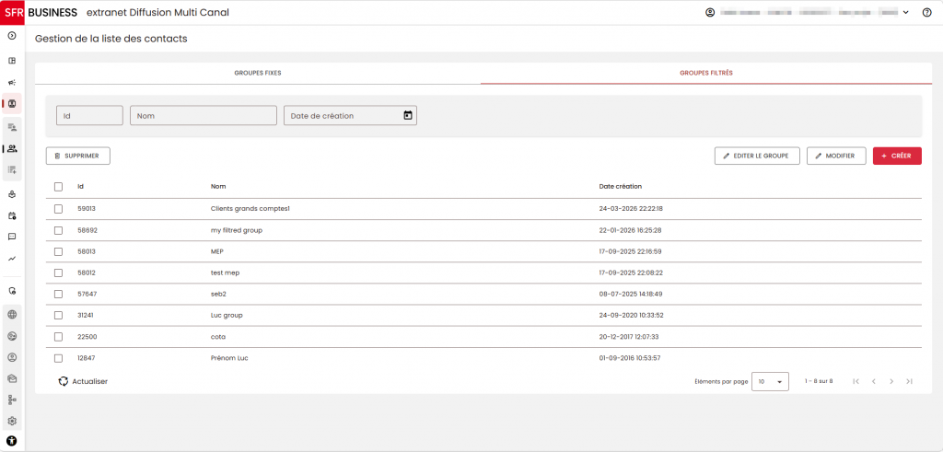Open the megaphone campaigns icon in sidebar

[x=12, y=82]
